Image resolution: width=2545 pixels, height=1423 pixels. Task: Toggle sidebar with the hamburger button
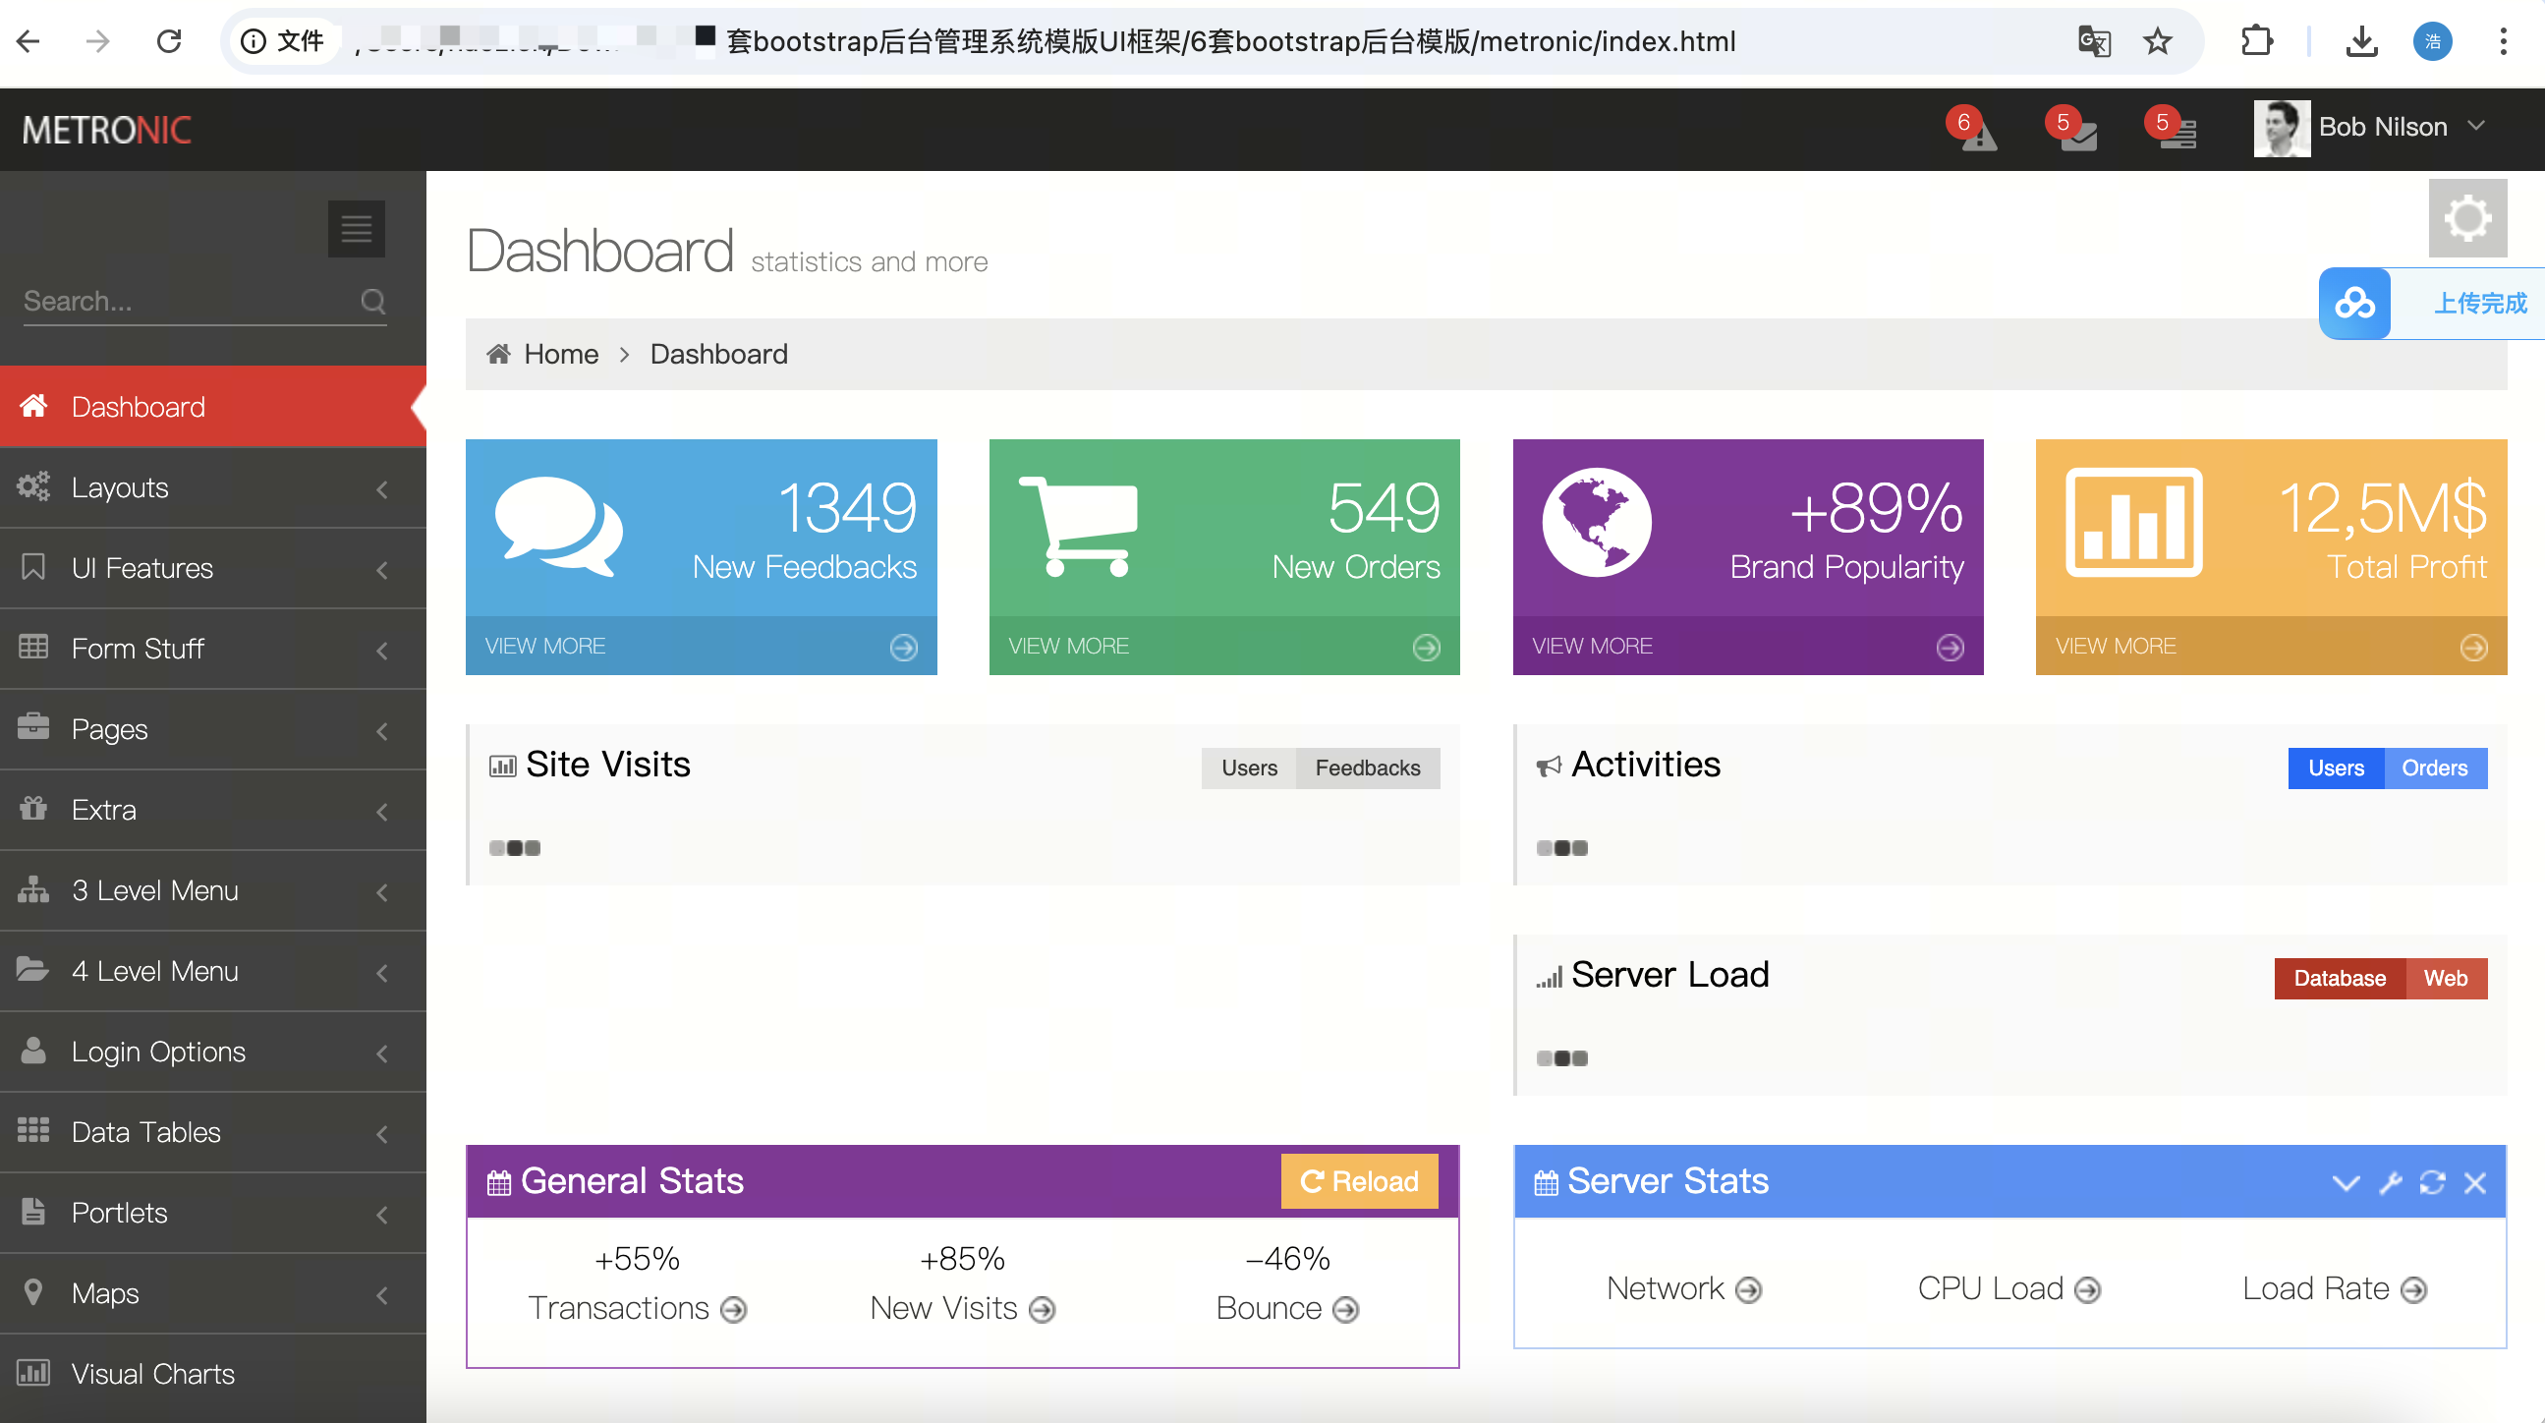click(356, 229)
